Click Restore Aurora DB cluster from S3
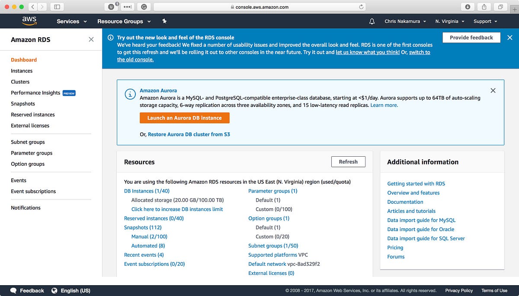519x296 pixels. click(189, 135)
